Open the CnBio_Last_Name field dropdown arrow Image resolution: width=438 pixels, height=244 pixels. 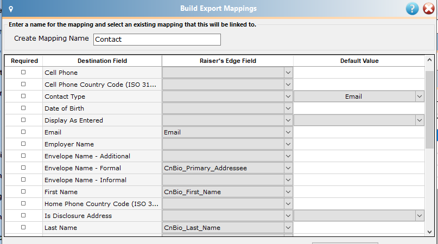(x=288, y=228)
